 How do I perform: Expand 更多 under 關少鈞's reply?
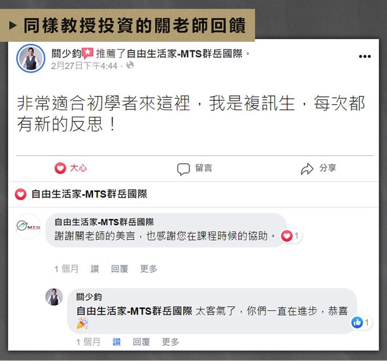pos(170,342)
